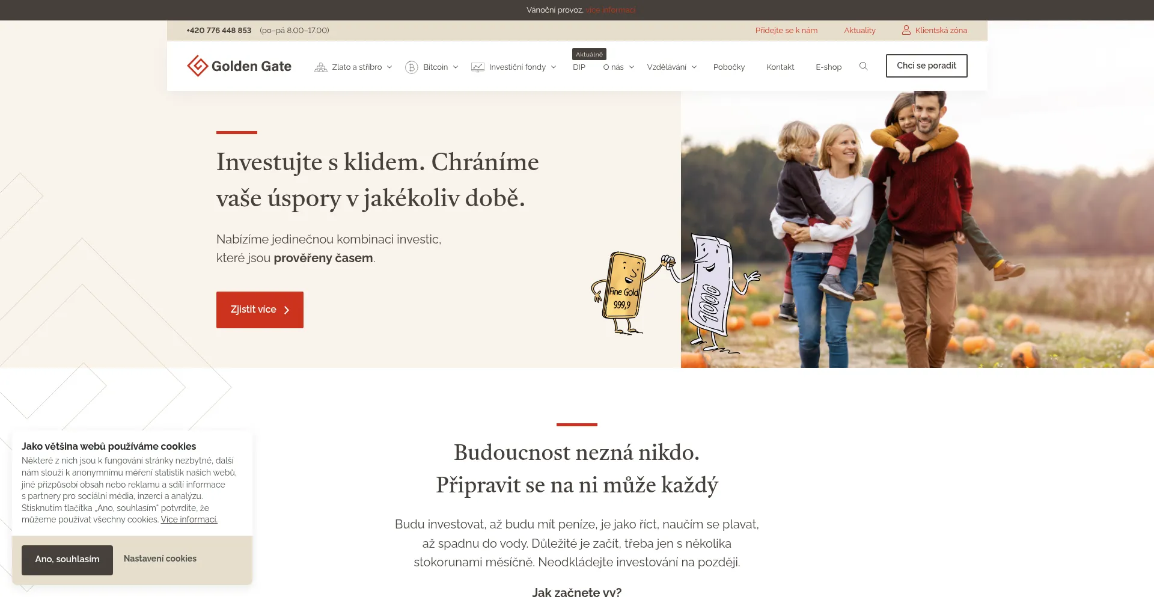Accept cookies with Ano, souhlasím
Screen dimensions: 1154x597
[67, 560]
